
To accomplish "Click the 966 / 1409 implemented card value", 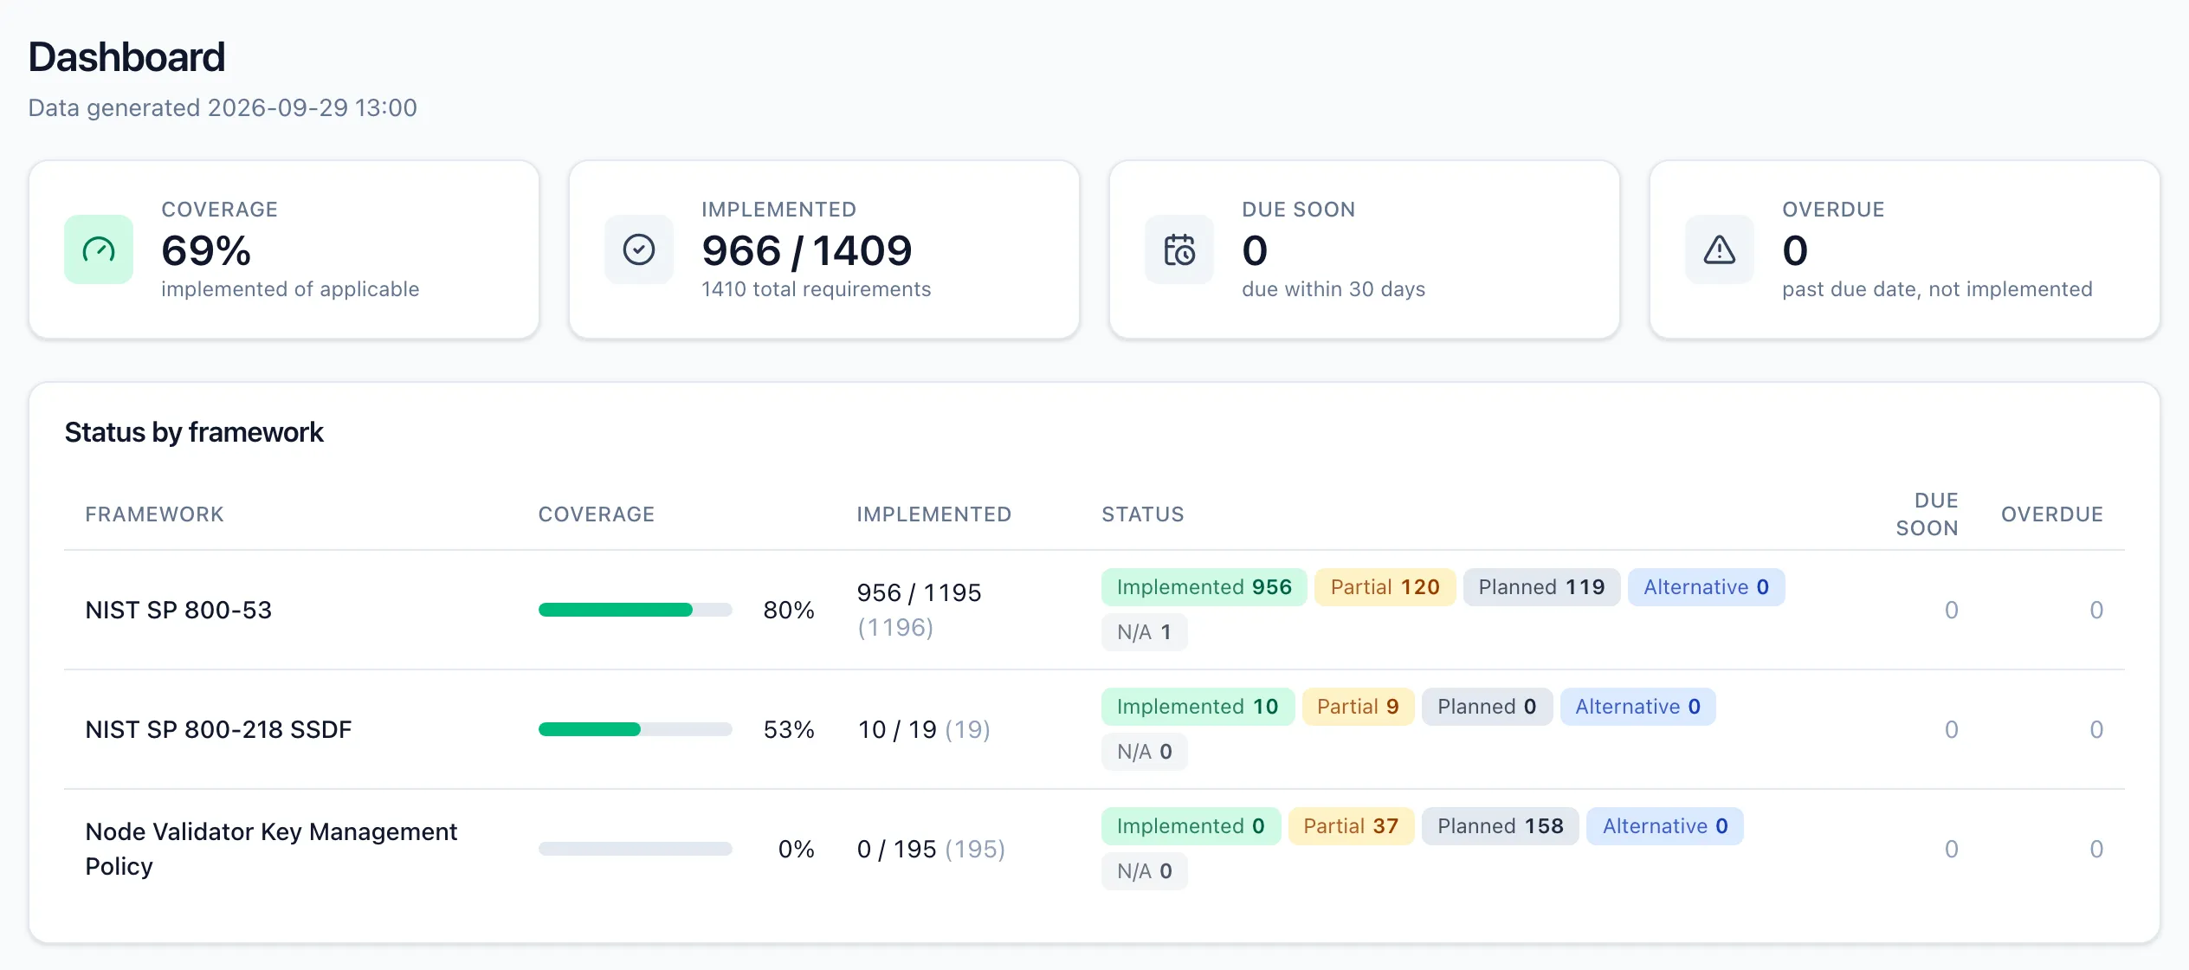I will click(807, 250).
